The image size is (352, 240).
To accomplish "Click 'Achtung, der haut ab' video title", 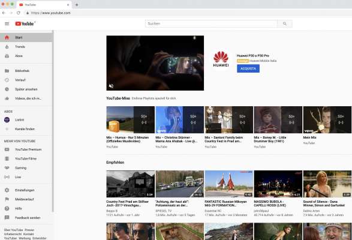I will coord(172,203).
